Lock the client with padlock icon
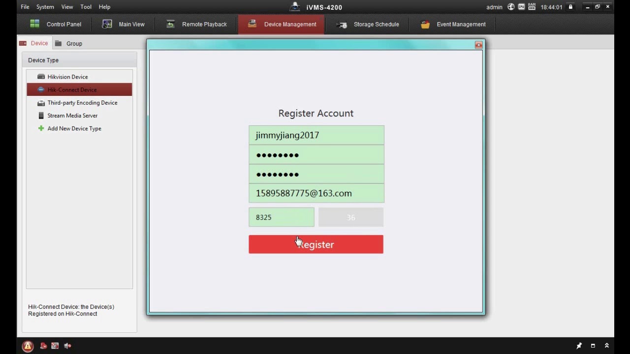Image resolution: width=630 pixels, height=354 pixels. coord(570,7)
